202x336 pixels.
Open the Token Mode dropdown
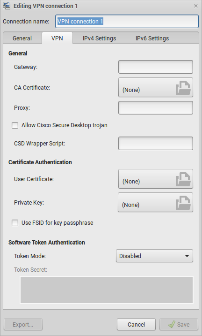tap(154, 256)
